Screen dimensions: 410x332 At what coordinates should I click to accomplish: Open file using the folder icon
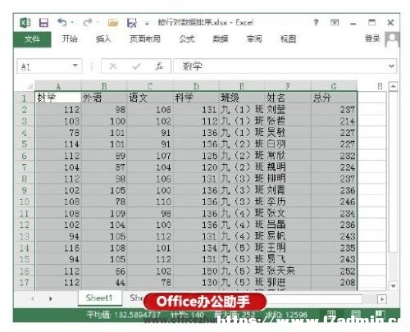coord(113,23)
